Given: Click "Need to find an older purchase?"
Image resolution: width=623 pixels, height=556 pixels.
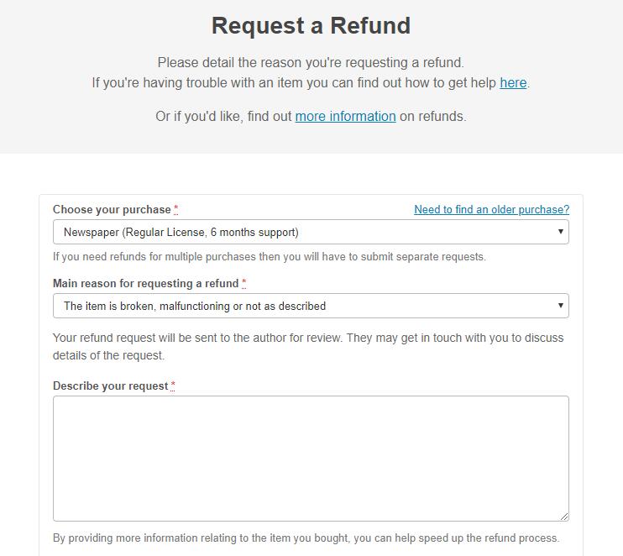Looking at the screenshot, I should 491,209.
